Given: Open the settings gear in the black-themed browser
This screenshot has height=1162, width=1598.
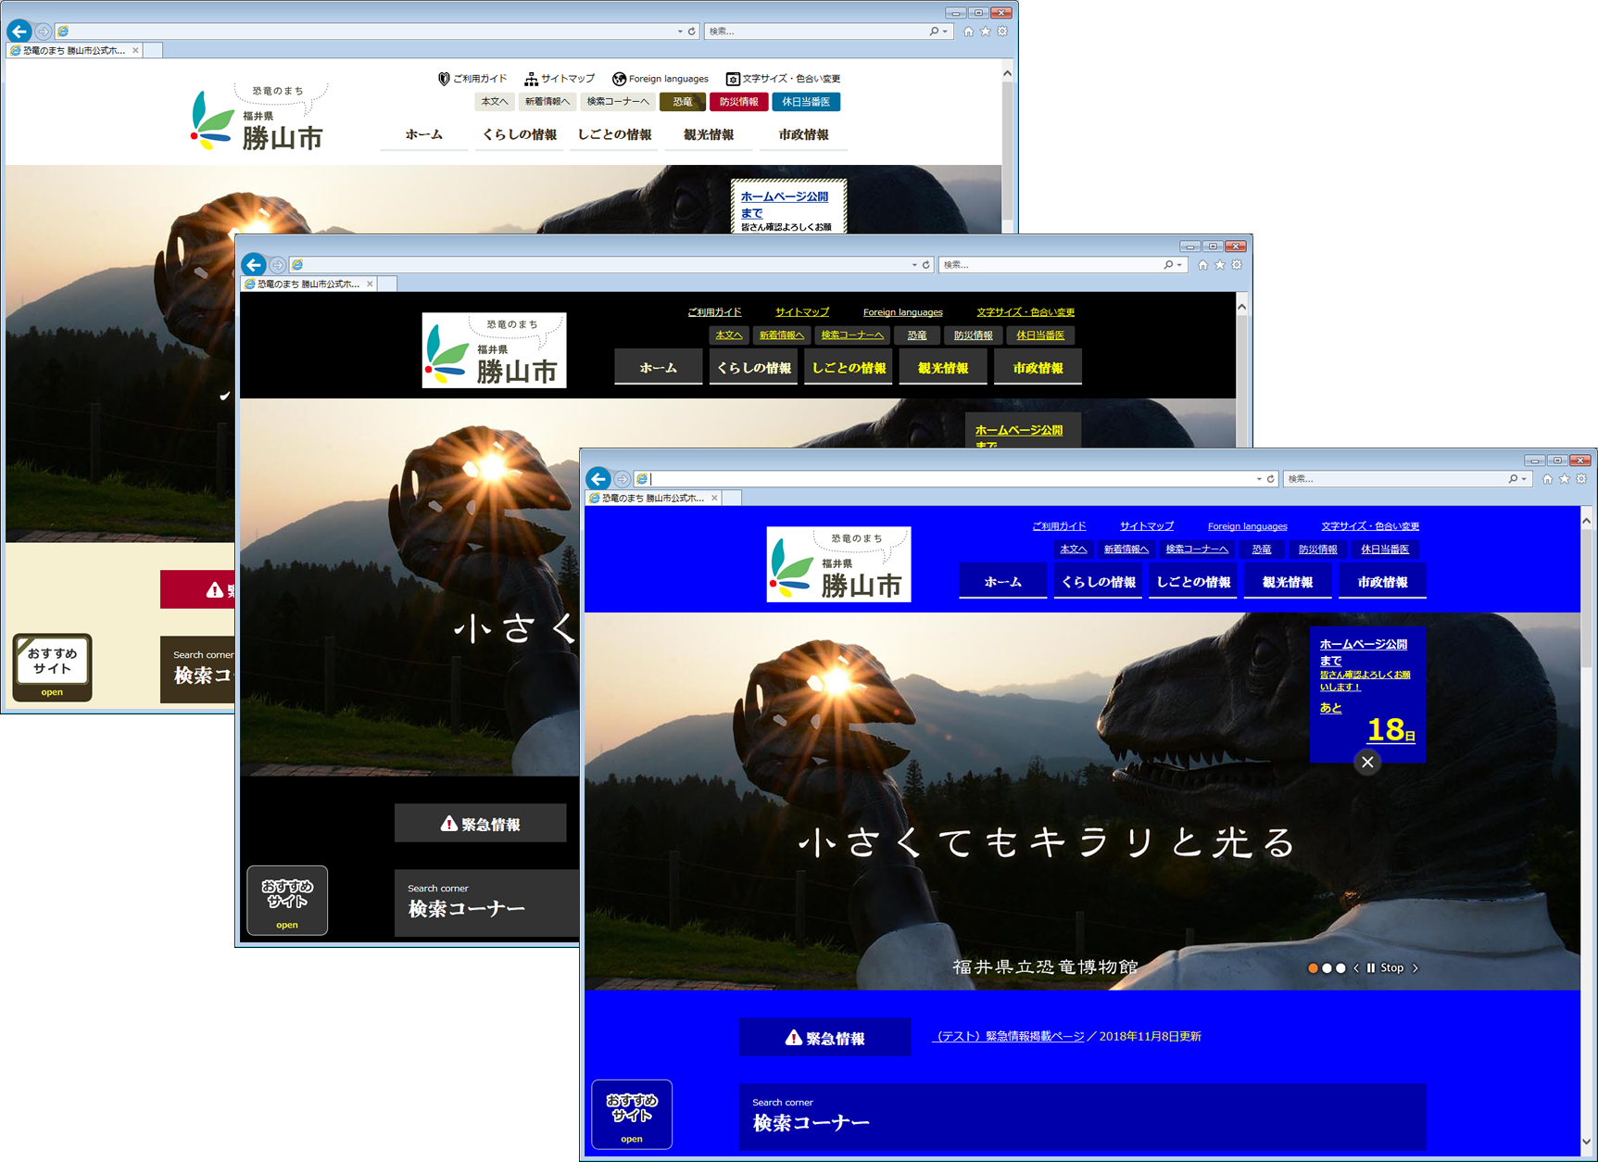Looking at the screenshot, I should [x=1237, y=265].
